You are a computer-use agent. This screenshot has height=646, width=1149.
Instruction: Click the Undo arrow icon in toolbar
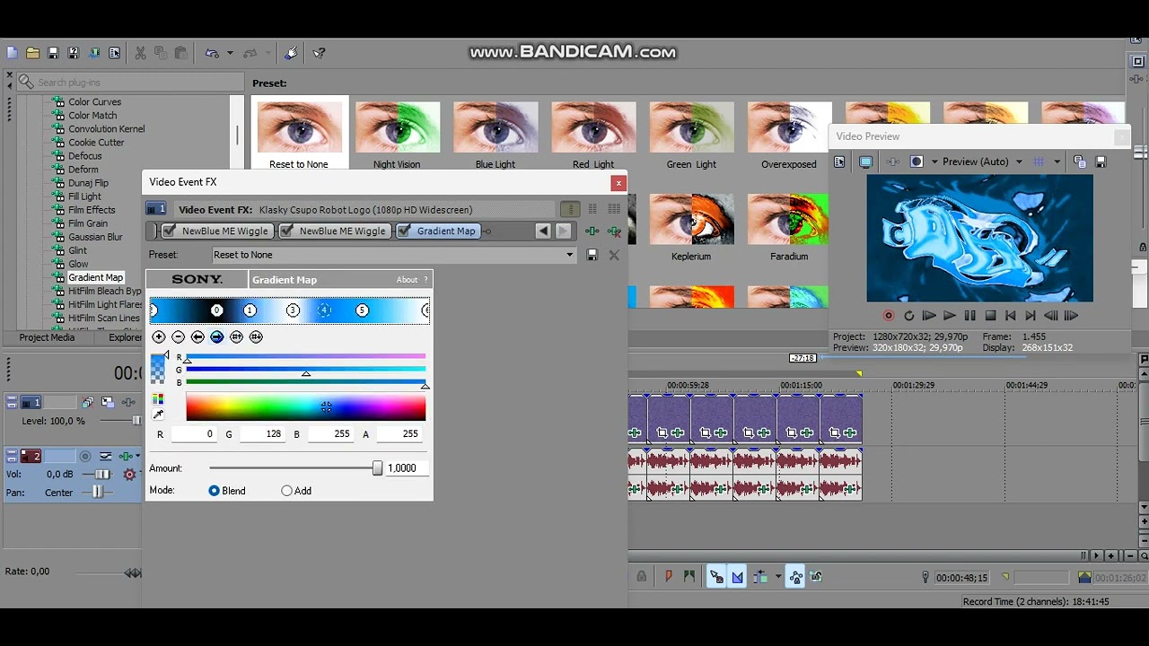pos(212,53)
